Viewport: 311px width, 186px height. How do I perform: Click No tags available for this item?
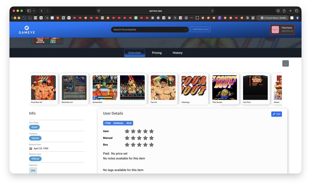(x=123, y=170)
